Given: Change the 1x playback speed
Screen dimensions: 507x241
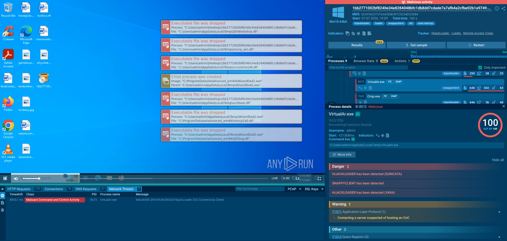Looking at the screenshot, I should tap(297, 178).
